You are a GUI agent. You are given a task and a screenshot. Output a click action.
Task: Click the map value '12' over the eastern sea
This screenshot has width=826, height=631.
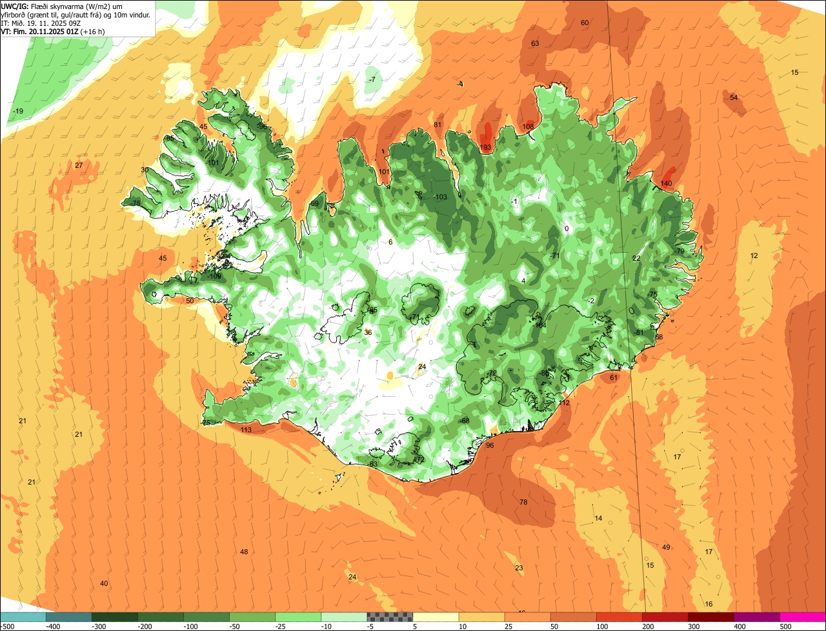[x=754, y=256]
